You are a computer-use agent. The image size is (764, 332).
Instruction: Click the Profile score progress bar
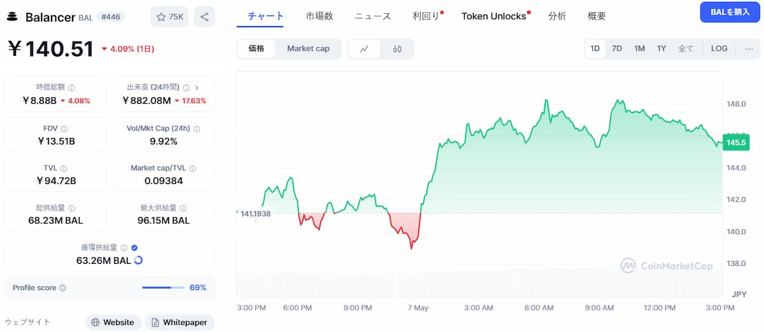(163, 288)
